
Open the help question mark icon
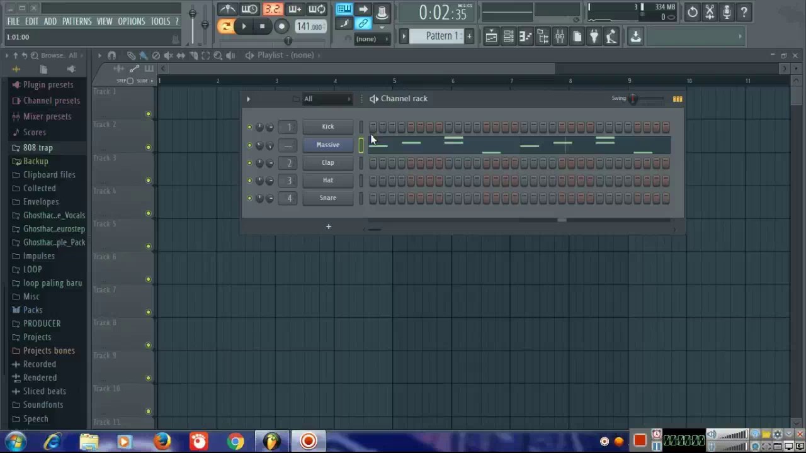(744, 11)
